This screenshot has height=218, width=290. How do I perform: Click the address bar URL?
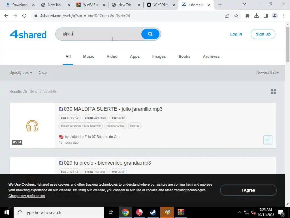click(85, 16)
